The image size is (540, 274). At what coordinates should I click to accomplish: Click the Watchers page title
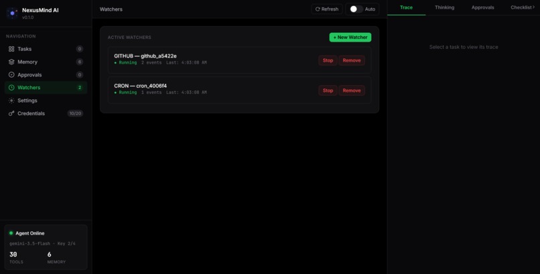tap(111, 9)
